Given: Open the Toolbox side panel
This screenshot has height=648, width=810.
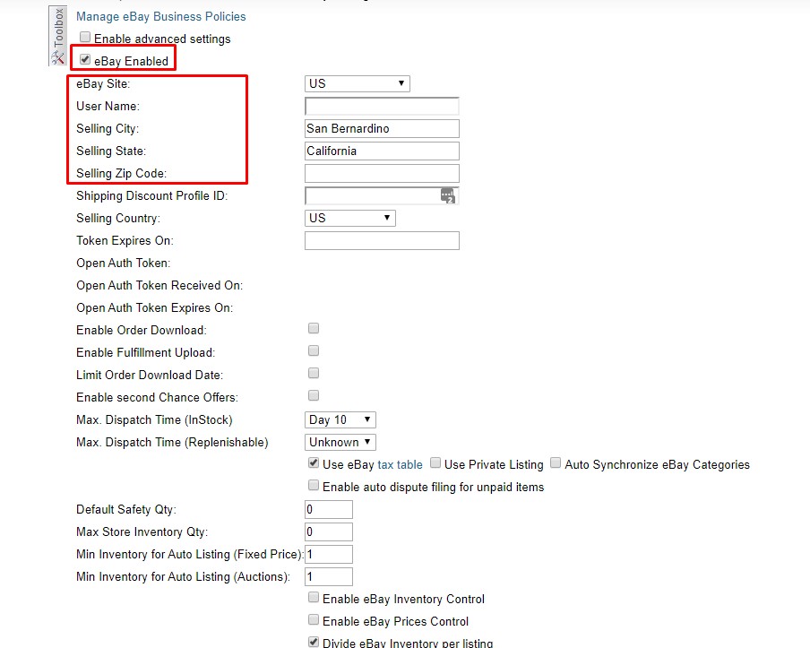Looking at the screenshot, I should [x=58, y=36].
